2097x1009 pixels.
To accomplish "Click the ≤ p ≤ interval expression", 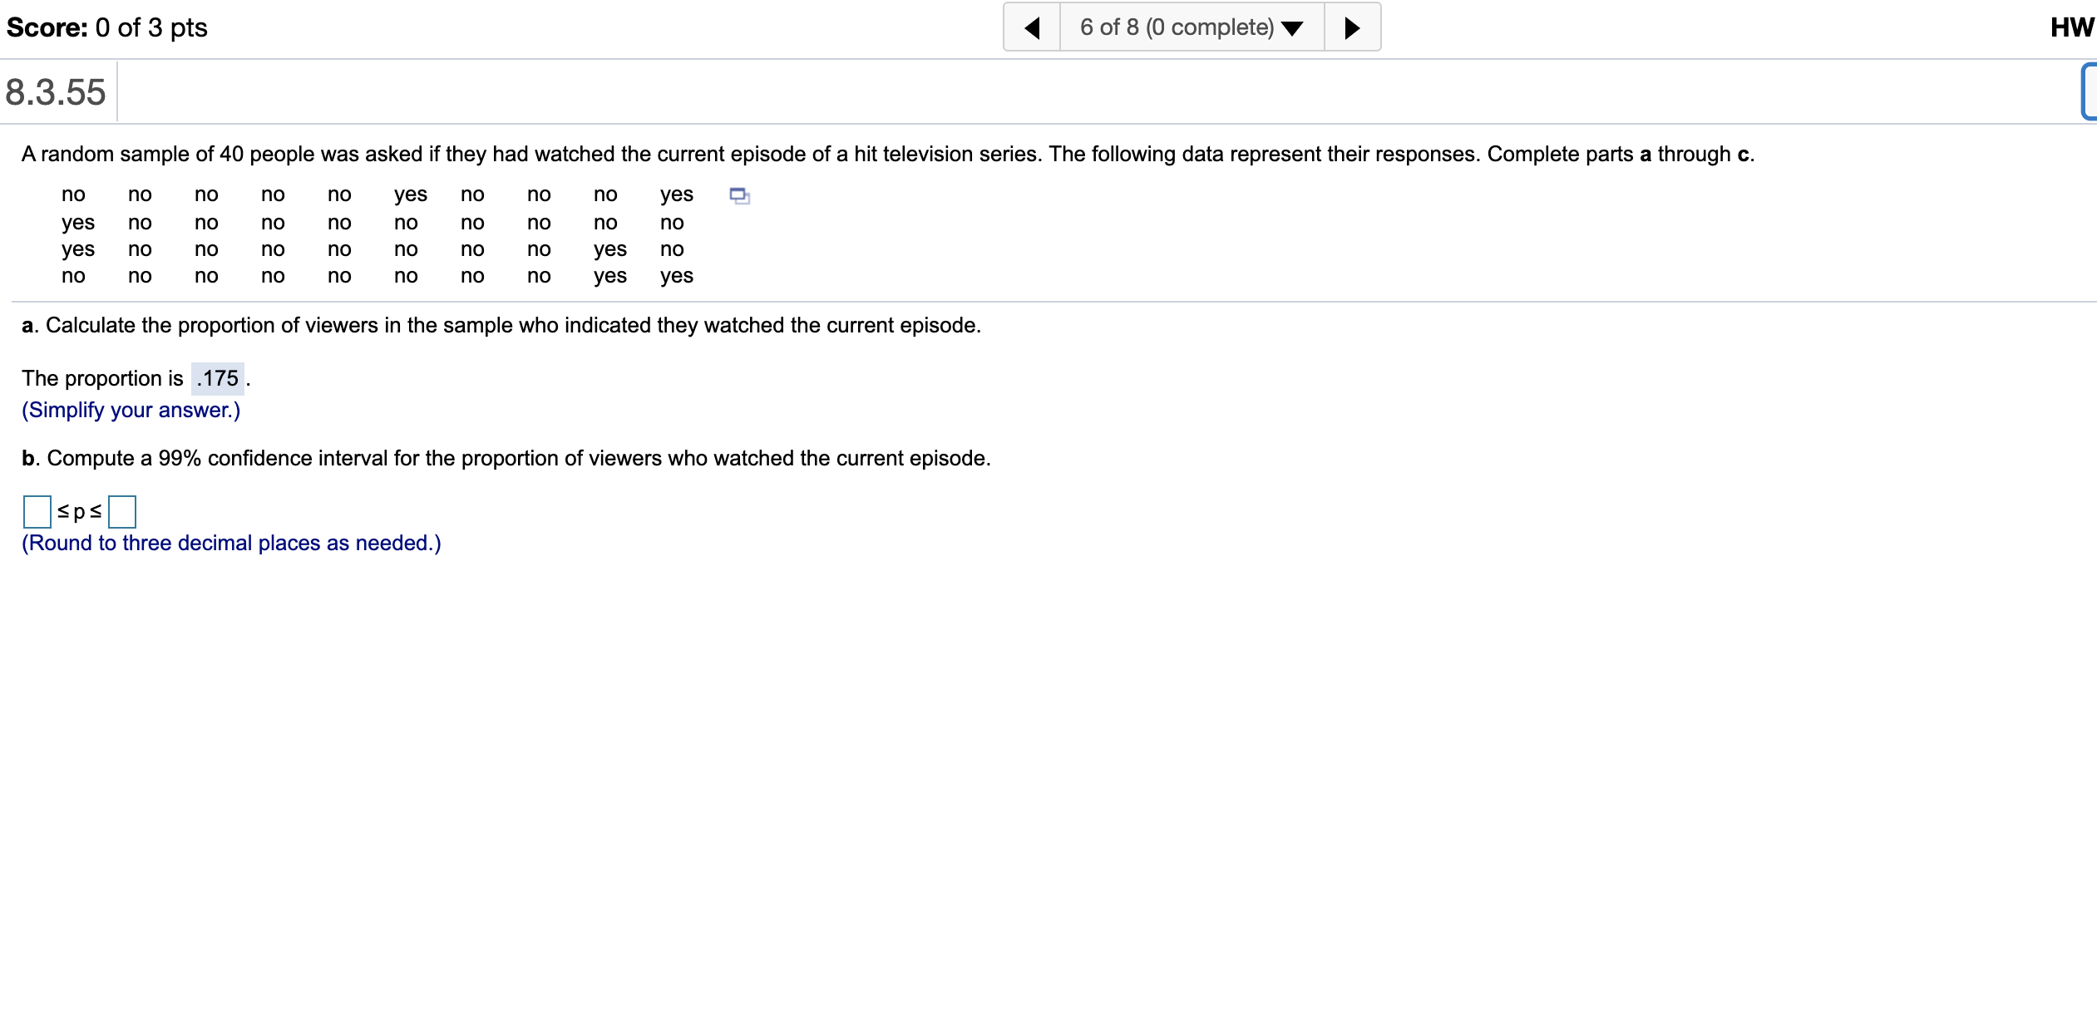I will 79,512.
